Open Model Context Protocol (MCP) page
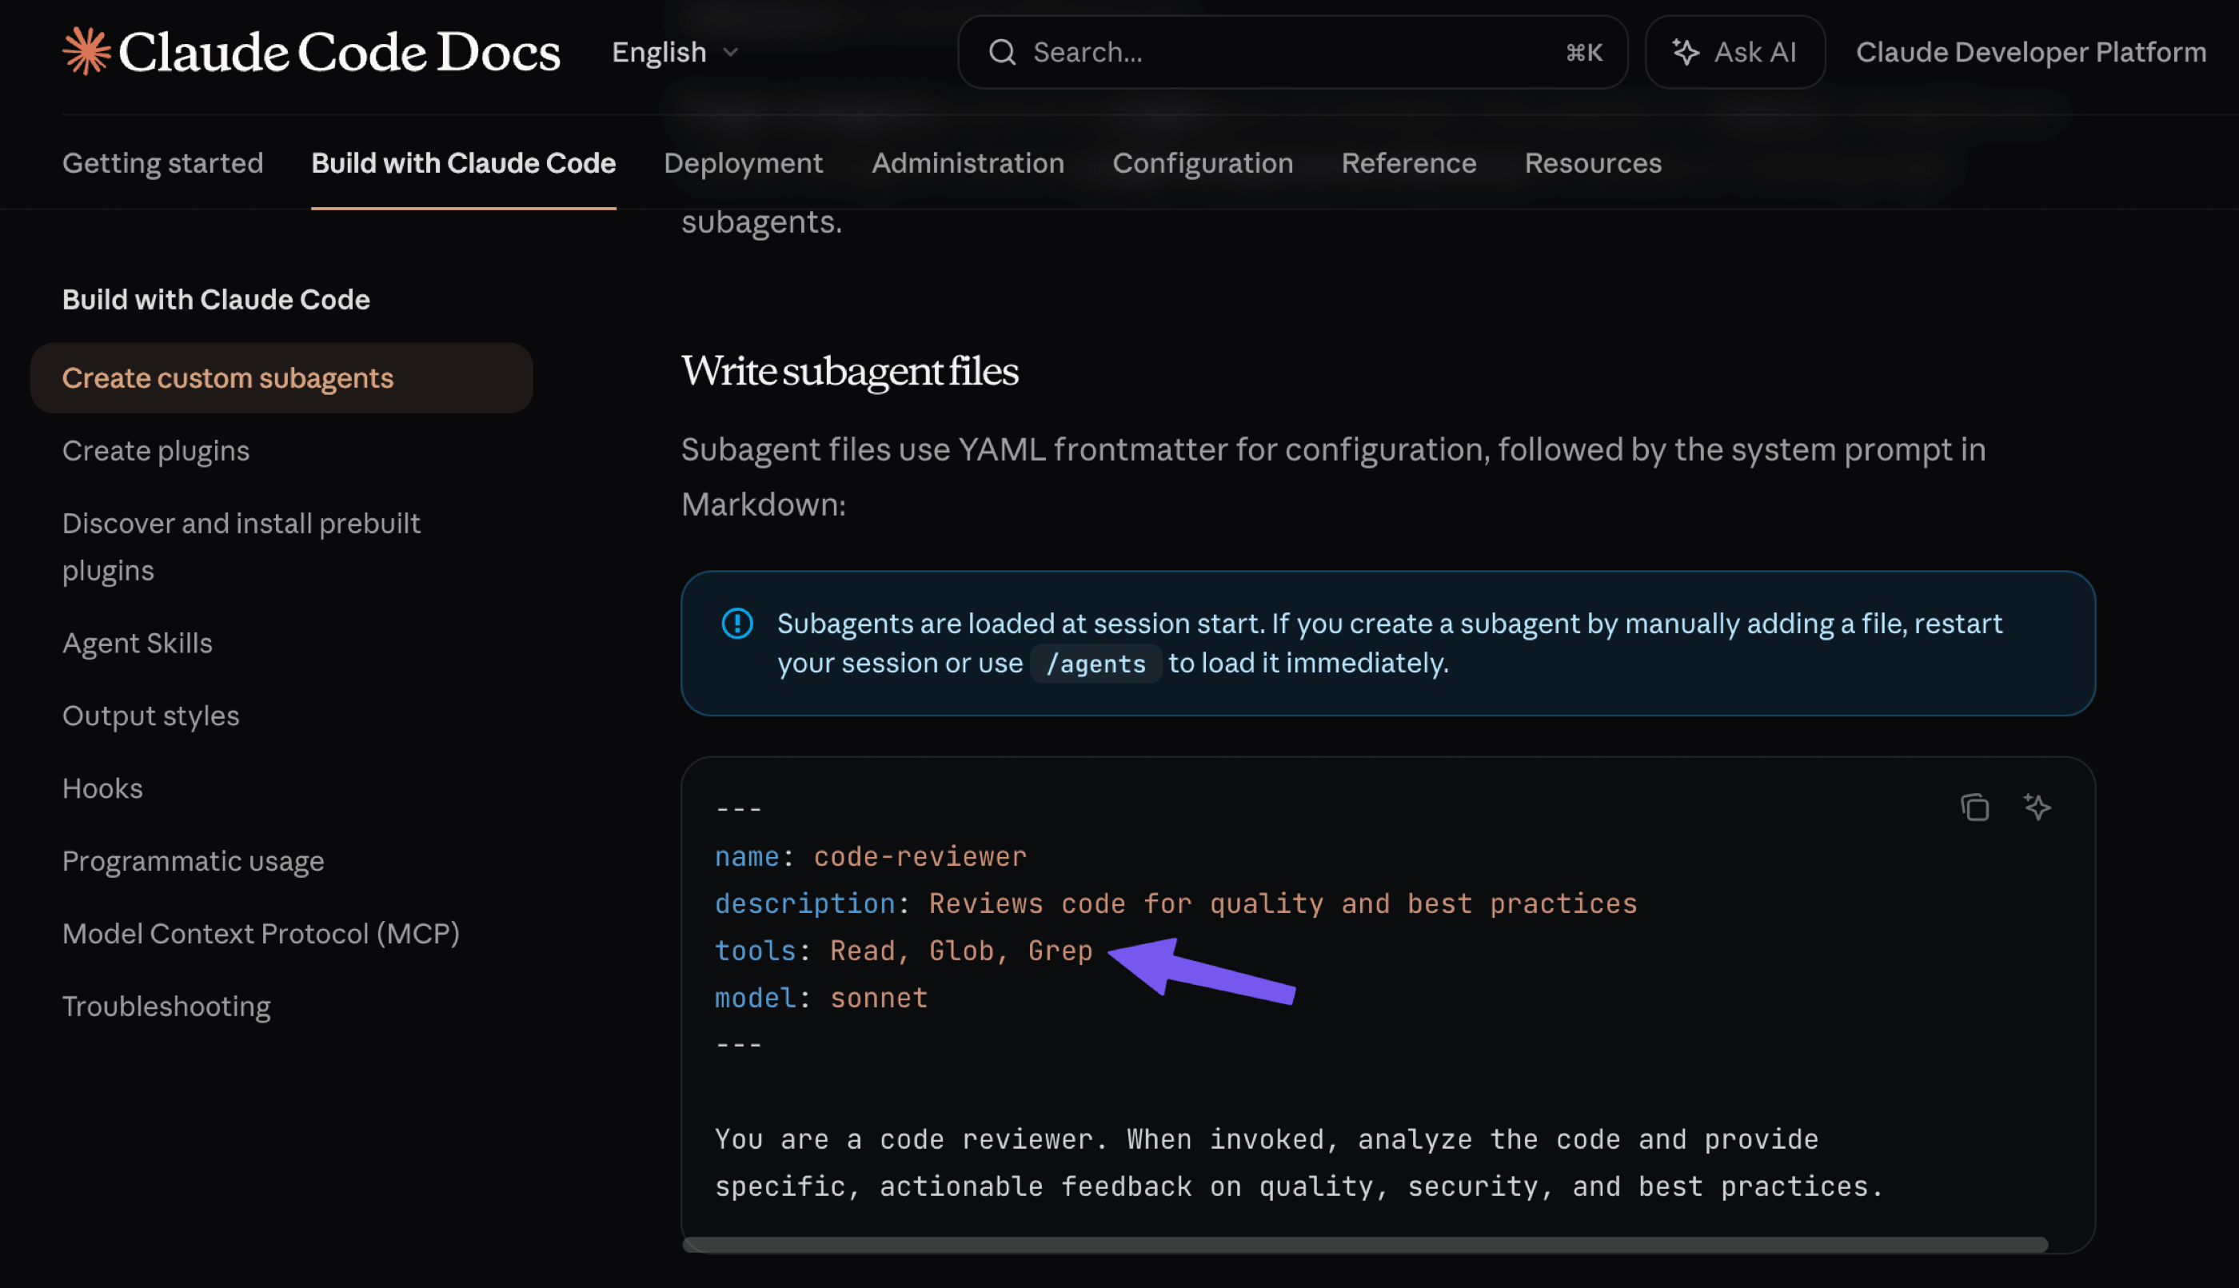 (x=261, y=933)
